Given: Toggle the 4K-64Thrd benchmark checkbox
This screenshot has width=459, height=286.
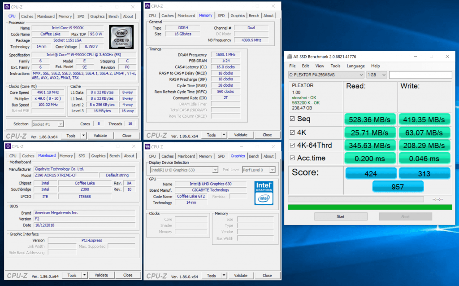Looking at the screenshot, I should 292,145.
